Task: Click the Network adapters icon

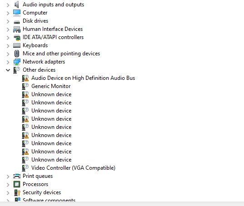Action: point(17,62)
